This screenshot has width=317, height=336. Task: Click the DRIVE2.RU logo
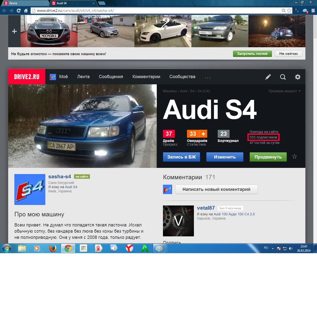27,77
